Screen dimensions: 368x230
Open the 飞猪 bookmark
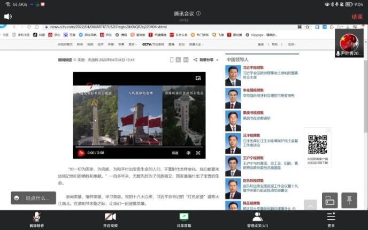pyautogui.click(x=218, y=35)
